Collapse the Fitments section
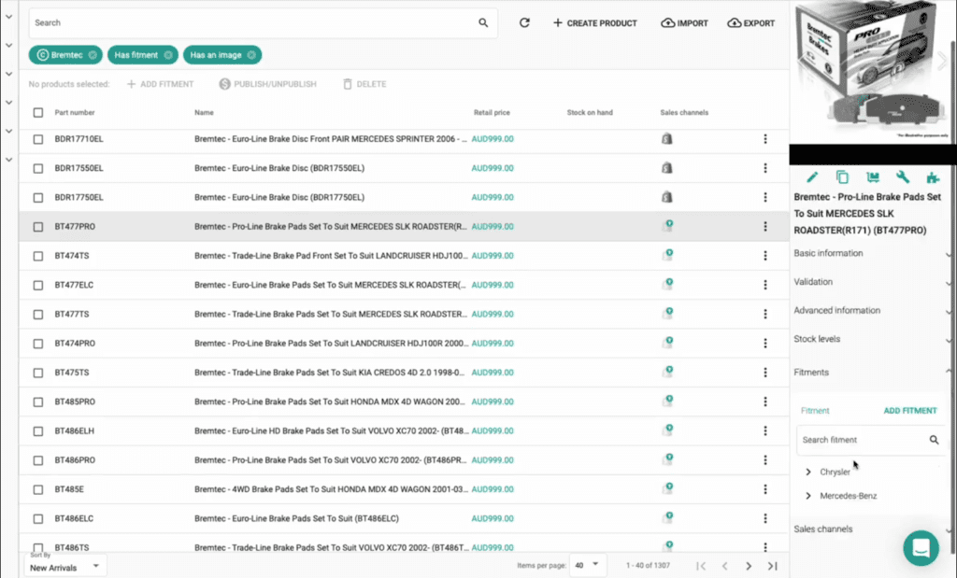Viewport: 957px width, 578px height. click(872, 372)
